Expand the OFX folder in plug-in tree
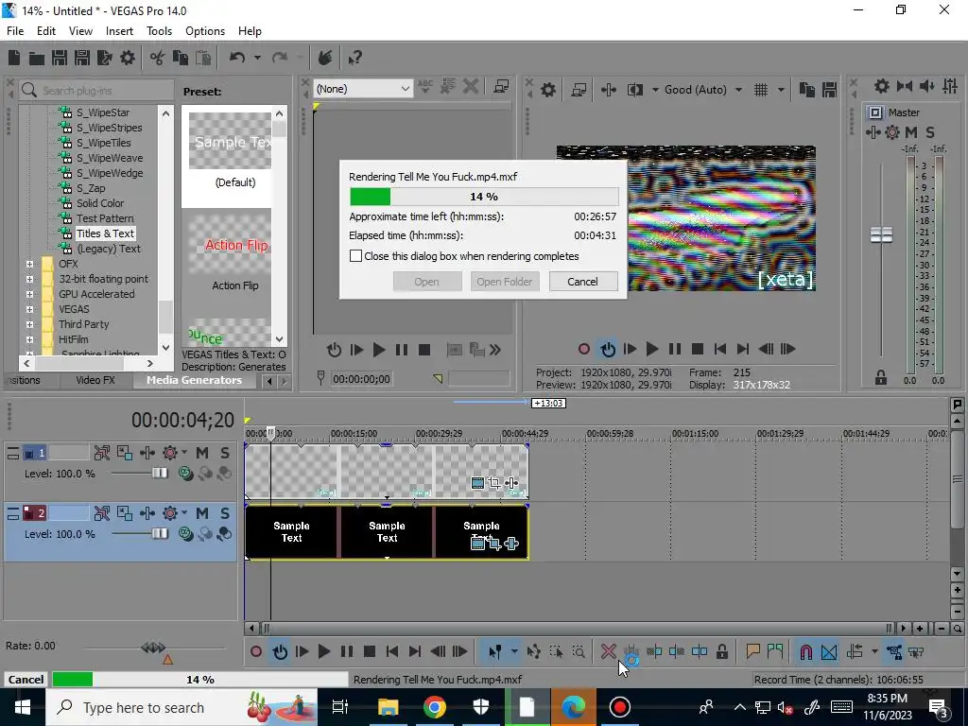Image resolution: width=968 pixels, height=726 pixels. pyautogui.click(x=29, y=264)
